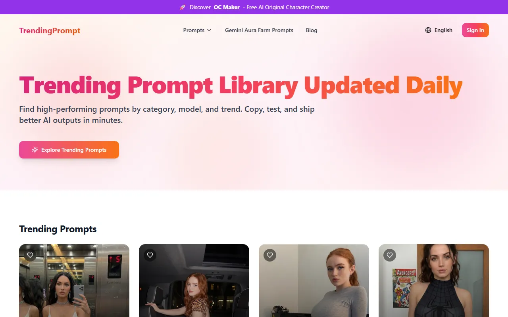
Task: Open the Spider-Man top prompt thumbnail
Action: pos(434,281)
